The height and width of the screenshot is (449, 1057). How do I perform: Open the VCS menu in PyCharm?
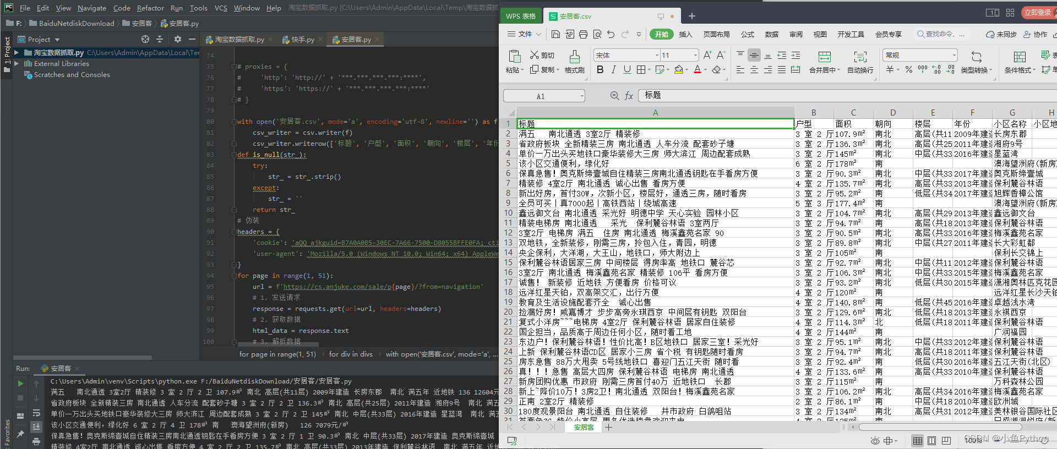221,8
